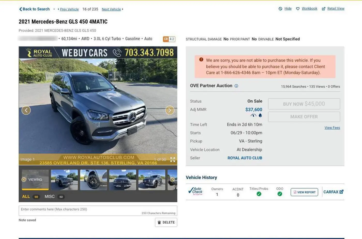Open the CARFAX report link
This screenshot has height=239, width=362.
333,192
